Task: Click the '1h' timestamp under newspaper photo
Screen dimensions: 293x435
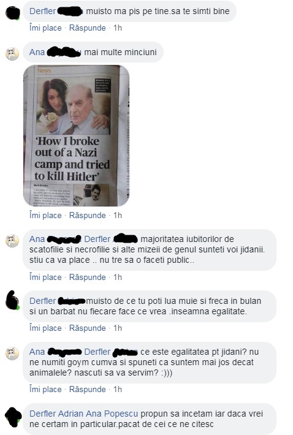Action: click(118, 215)
